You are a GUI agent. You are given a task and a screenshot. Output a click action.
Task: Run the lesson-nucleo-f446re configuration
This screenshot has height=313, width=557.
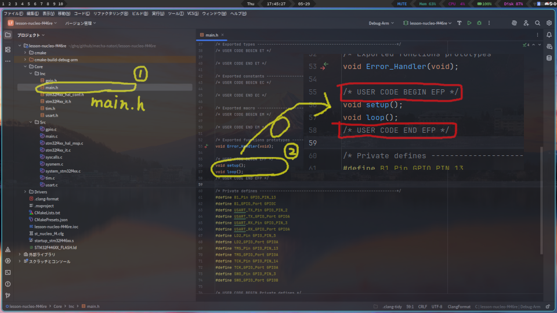pos(469,23)
